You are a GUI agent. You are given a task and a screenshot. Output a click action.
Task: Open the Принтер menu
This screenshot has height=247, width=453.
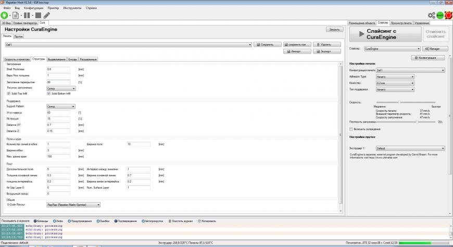click(x=53, y=8)
